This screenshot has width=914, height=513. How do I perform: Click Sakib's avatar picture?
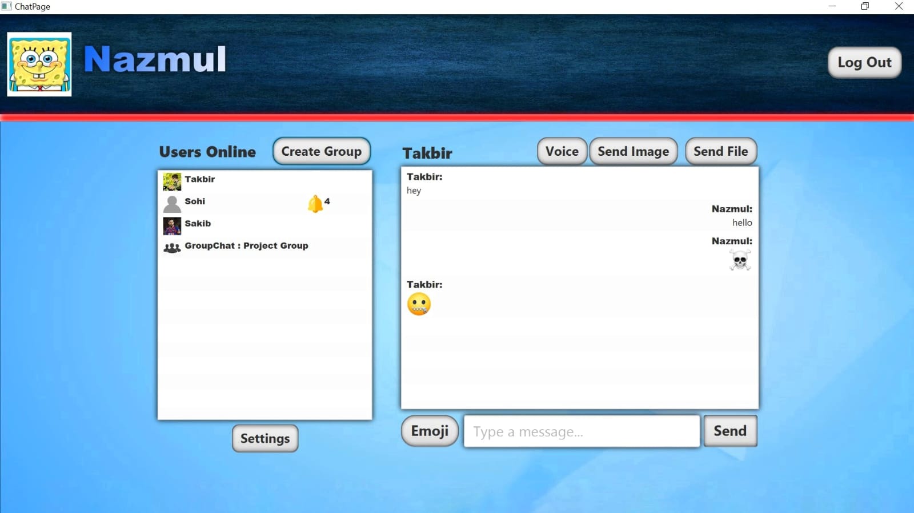tap(172, 226)
